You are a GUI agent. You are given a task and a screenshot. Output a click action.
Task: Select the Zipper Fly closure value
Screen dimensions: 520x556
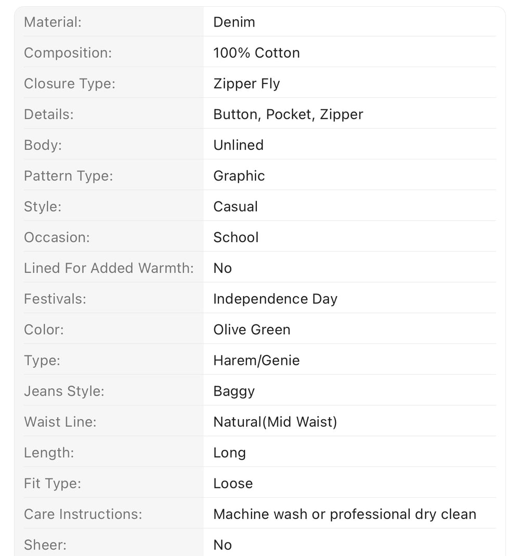(x=246, y=84)
